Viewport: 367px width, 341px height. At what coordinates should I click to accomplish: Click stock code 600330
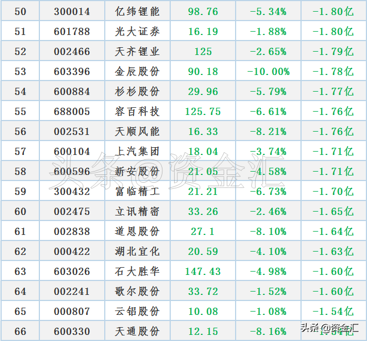[72, 332]
